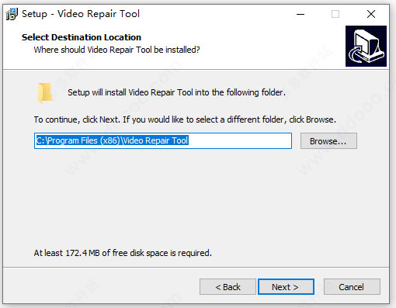Close the Setup window

(x=371, y=14)
